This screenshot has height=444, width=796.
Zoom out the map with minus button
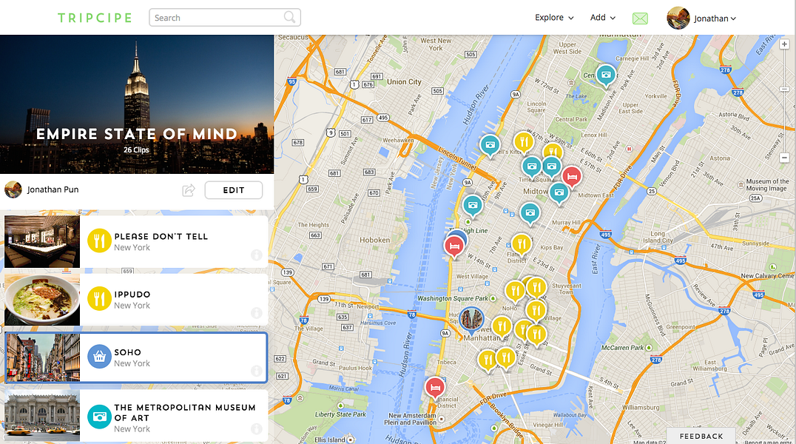[x=784, y=158]
